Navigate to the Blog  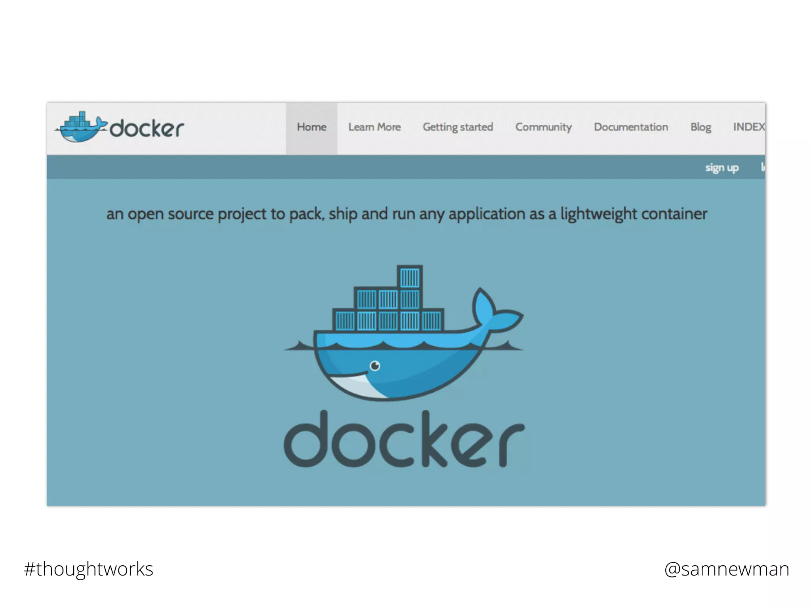pyautogui.click(x=701, y=127)
